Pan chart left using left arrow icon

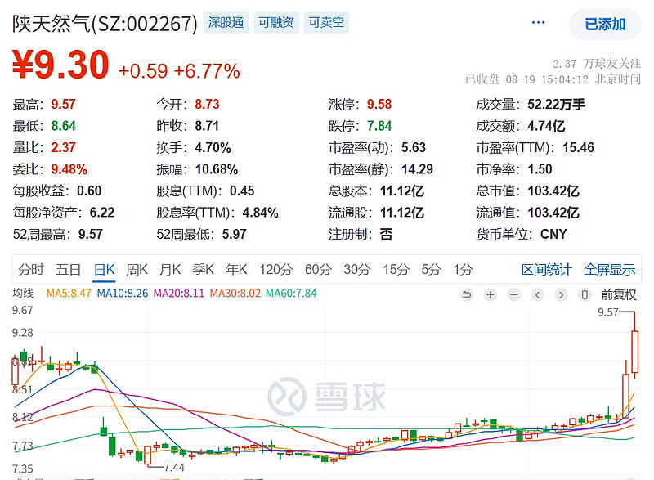point(537,294)
